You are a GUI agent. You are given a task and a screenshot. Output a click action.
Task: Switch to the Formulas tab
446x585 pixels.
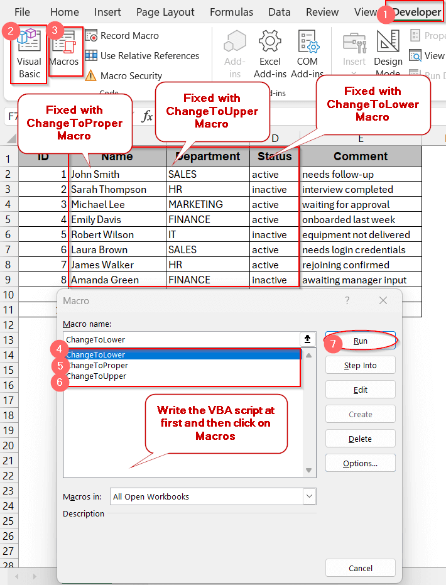tap(231, 13)
